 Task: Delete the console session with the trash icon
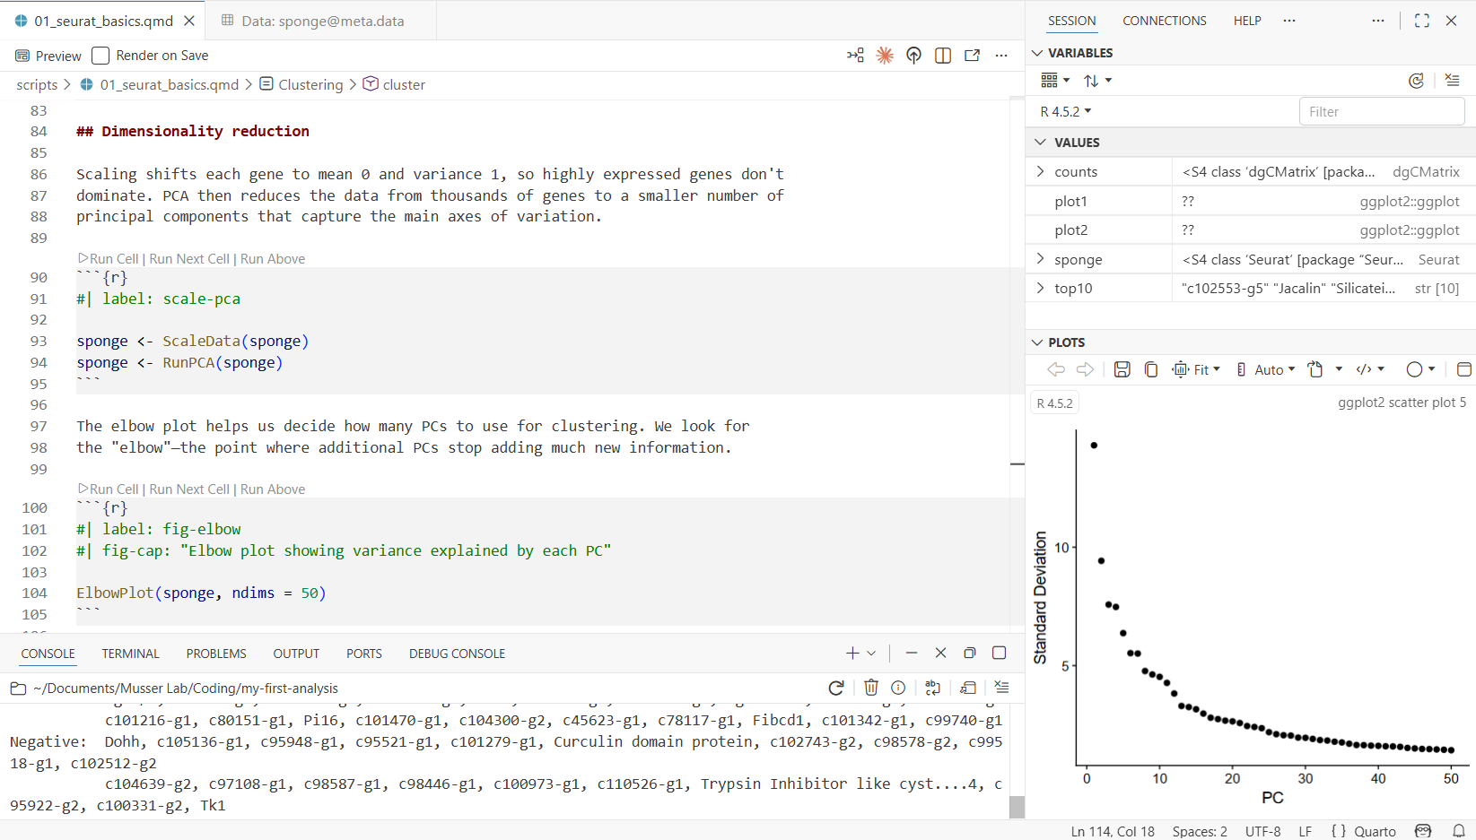870,688
